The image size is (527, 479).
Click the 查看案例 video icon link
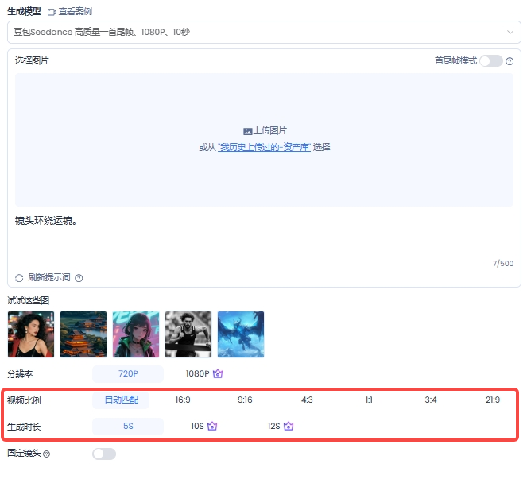click(52, 12)
